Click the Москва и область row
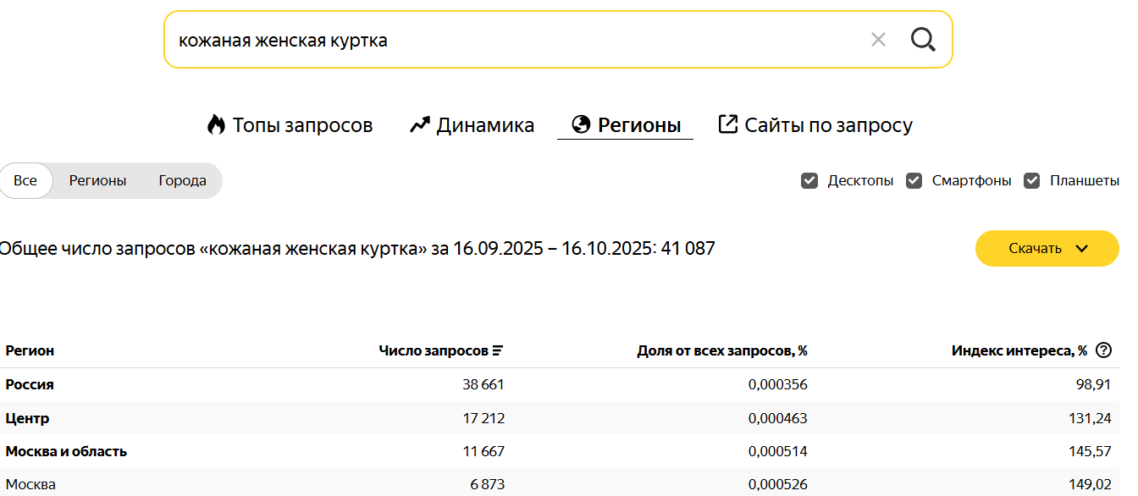This screenshot has width=1138, height=496. tap(66, 451)
